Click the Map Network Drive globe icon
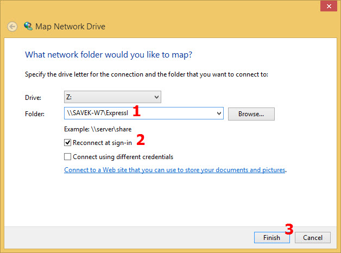This screenshot has height=253, width=341. coord(28,26)
